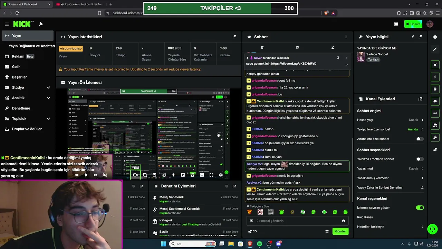This screenshot has width=442, height=249.
Task: Filter the Denetim Eylemleri list
Action: point(227,186)
